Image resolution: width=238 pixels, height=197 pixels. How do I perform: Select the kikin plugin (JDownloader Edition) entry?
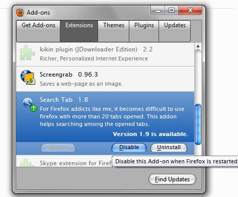coord(105,54)
